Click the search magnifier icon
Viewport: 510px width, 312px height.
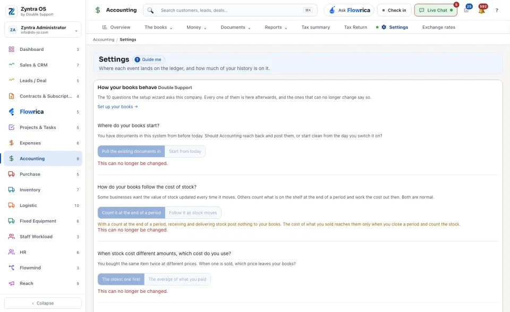(x=150, y=11)
